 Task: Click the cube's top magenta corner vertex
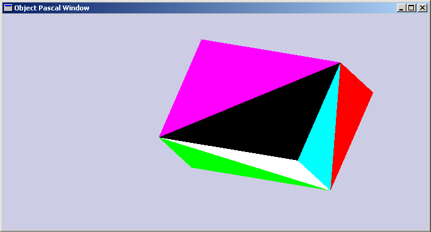click(202, 39)
